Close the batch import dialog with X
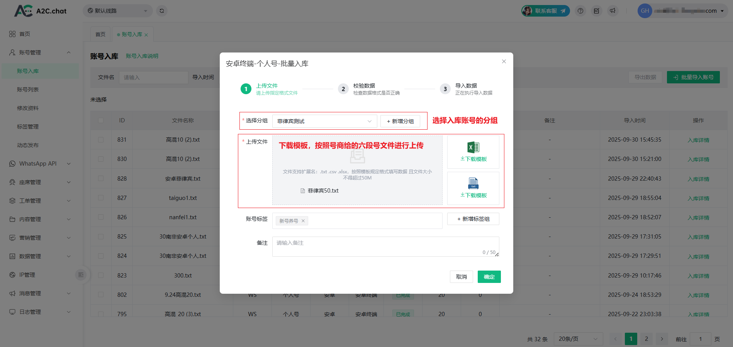Viewport: 733px width, 347px height. point(504,61)
